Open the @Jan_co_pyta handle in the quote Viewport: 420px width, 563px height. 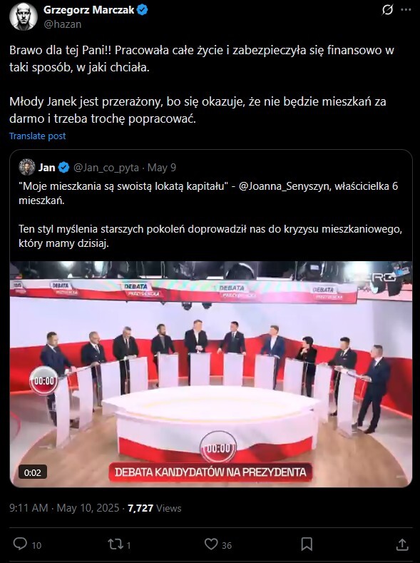click(x=106, y=168)
